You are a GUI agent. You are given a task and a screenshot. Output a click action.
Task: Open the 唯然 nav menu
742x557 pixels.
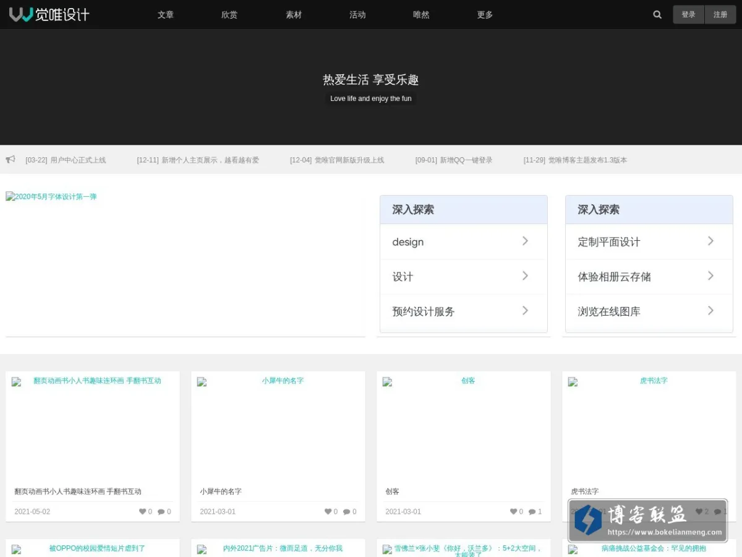[421, 15]
